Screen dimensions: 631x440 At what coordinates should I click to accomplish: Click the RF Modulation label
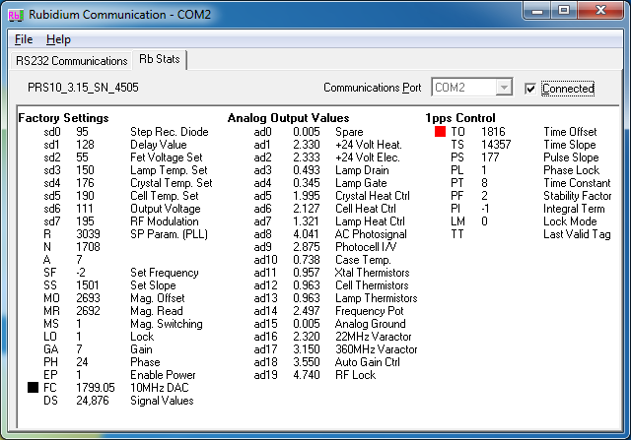[165, 221]
